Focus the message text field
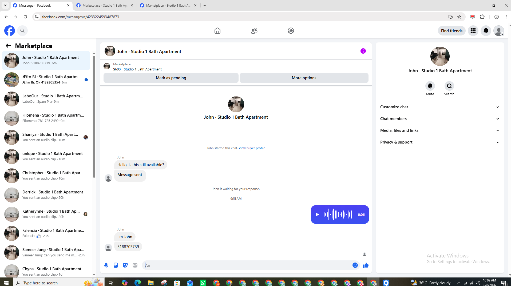The image size is (511, 286). pyautogui.click(x=247, y=265)
